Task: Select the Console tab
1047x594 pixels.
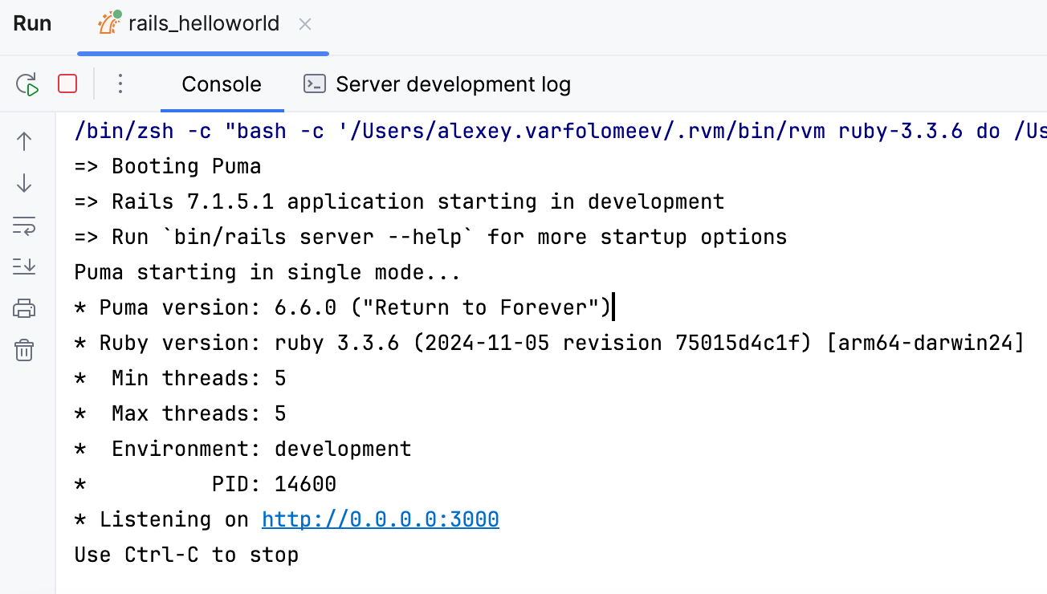Action: (222, 83)
